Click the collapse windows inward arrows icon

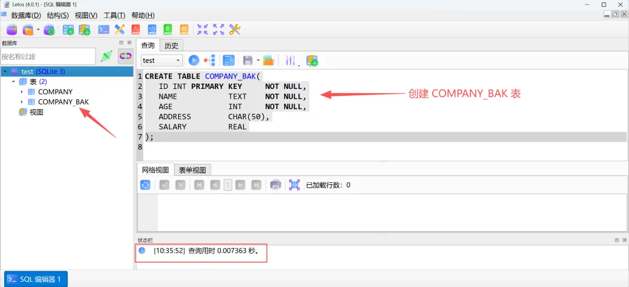pos(203,29)
